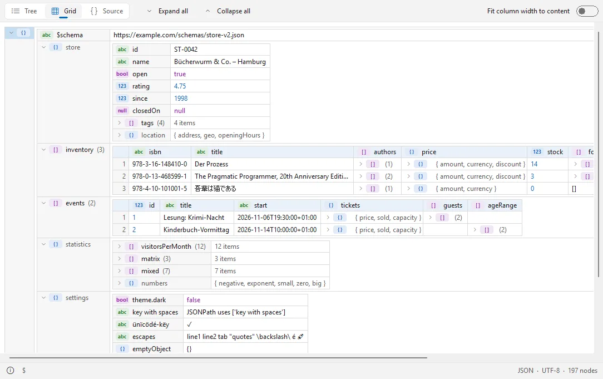
Task: Click the UTF-8 encoding indicator
Action: 551,371
